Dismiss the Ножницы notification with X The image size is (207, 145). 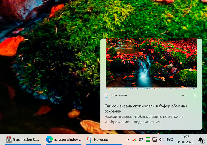pos(195,95)
